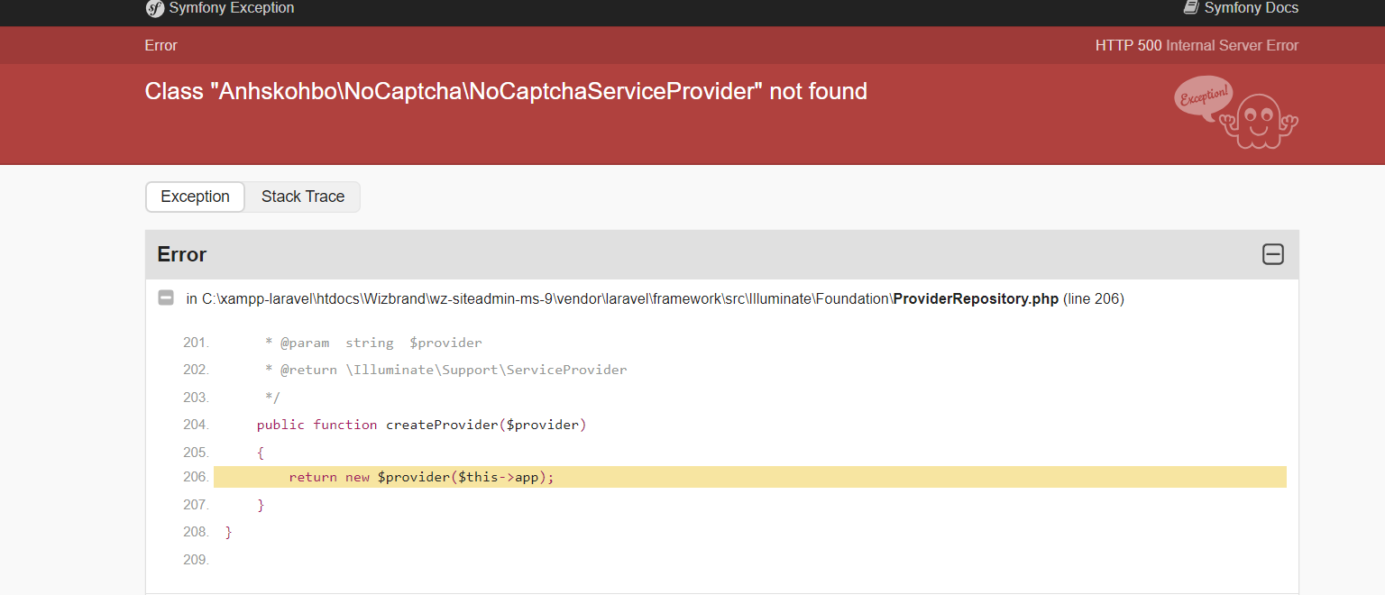This screenshot has width=1385, height=595.
Task: Click the Error section heading
Action: click(182, 255)
